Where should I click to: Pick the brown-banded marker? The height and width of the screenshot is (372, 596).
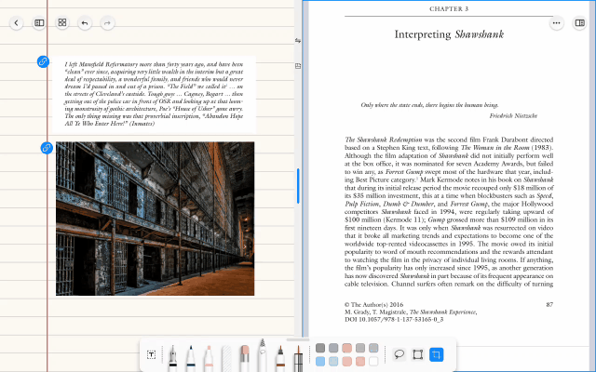280,358
